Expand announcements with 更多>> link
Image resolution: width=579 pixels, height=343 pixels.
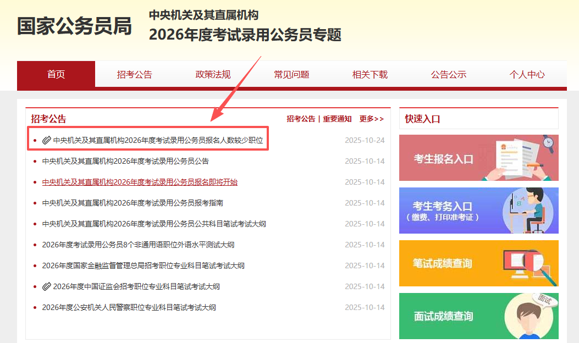pyautogui.click(x=372, y=119)
